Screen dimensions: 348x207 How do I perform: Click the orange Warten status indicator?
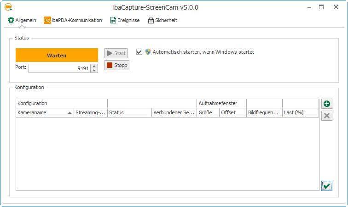[57, 55]
